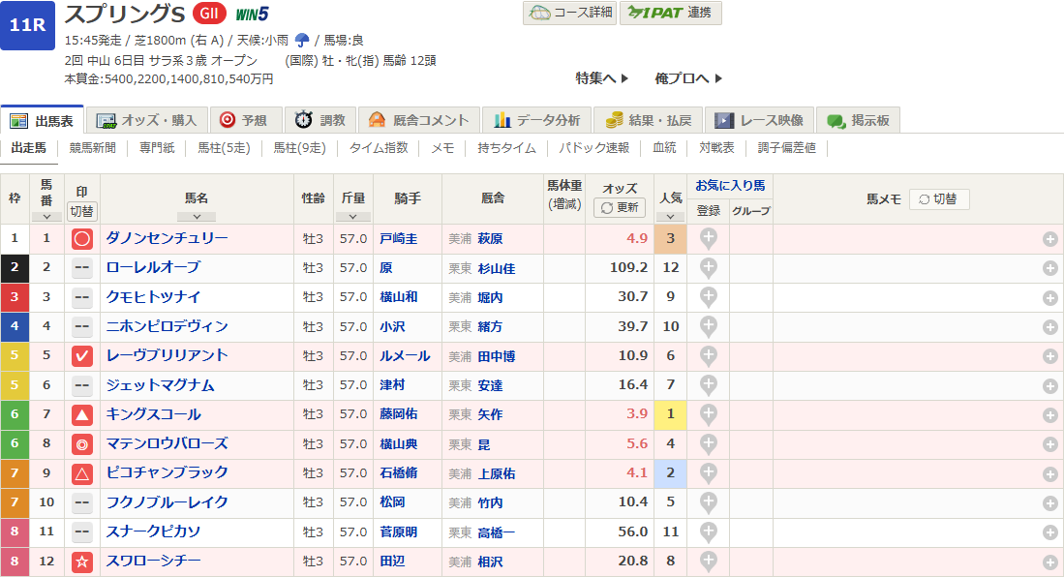Image resolution: width=1064 pixels, height=577 pixels.
Task: Click the star mark icon for スワローシチー
Action: [x=82, y=562]
